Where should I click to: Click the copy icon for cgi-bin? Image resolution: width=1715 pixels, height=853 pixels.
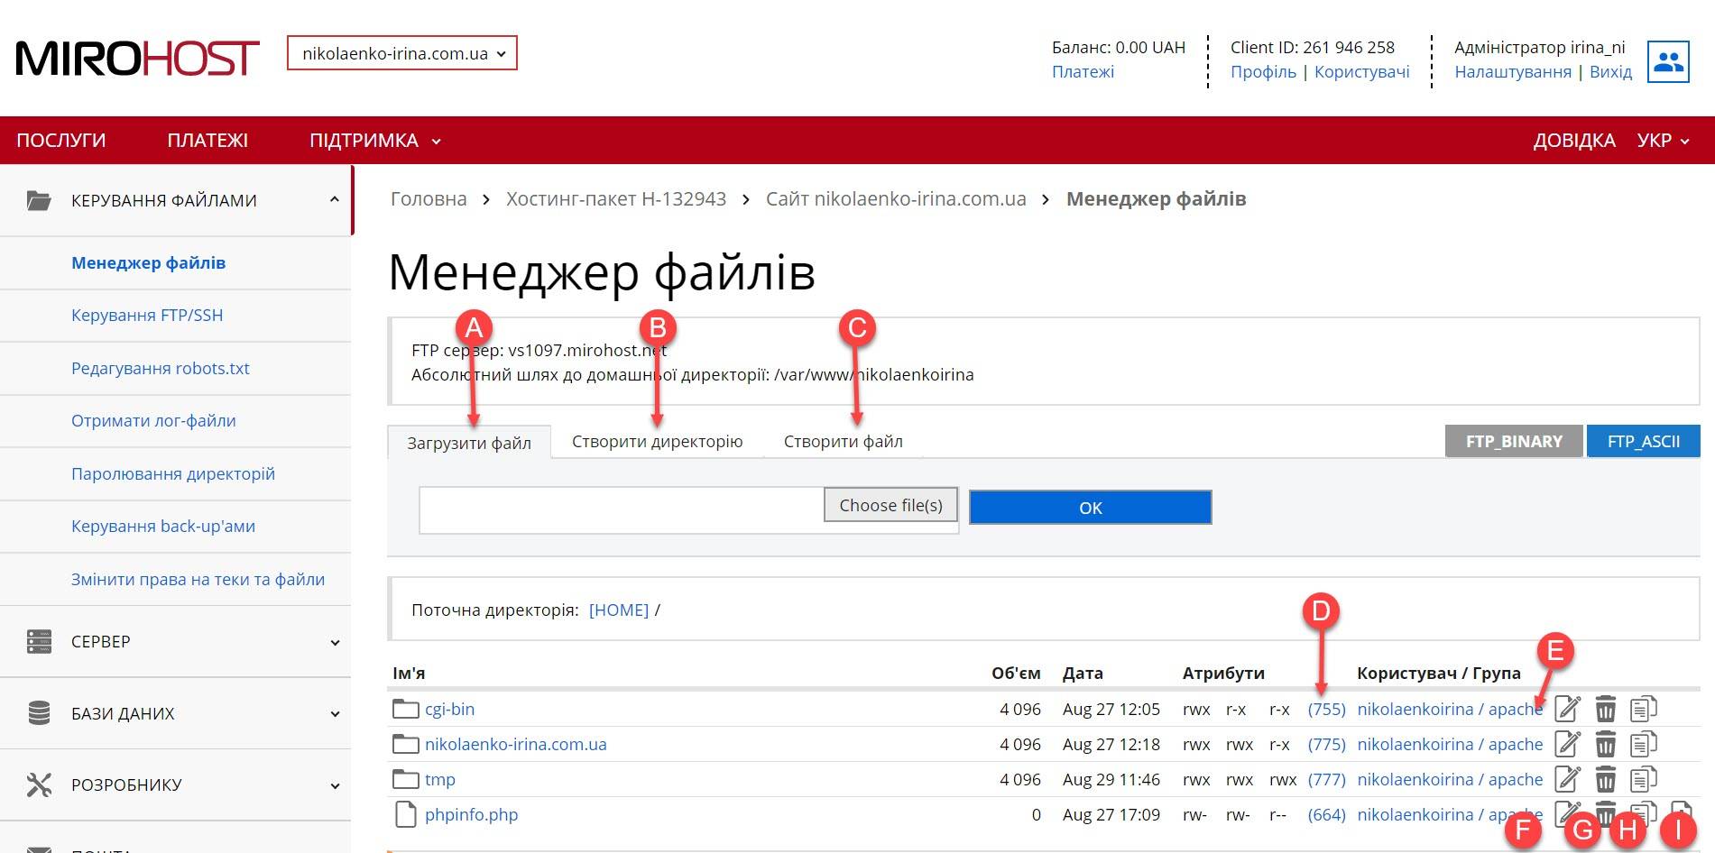(1644, 709)
